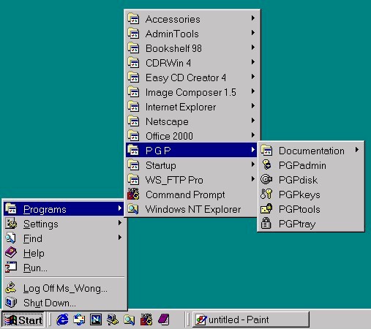Click the Start button
The image size is (371, 329).
[x=23, y=319]
